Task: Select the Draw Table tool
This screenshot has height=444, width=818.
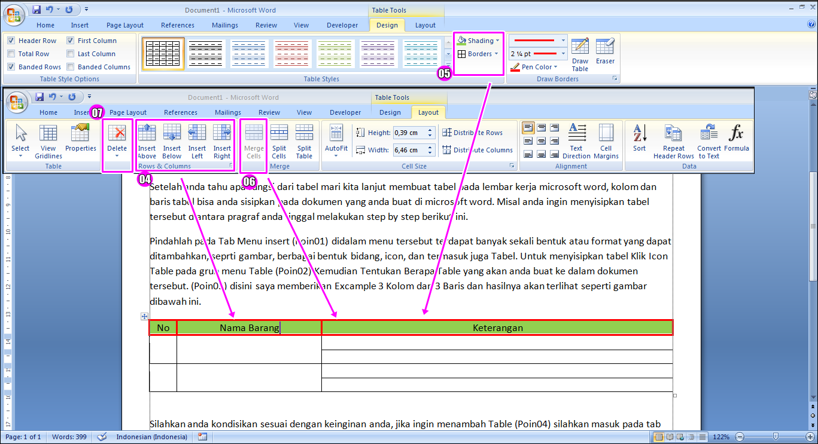Action: (580, 55)
